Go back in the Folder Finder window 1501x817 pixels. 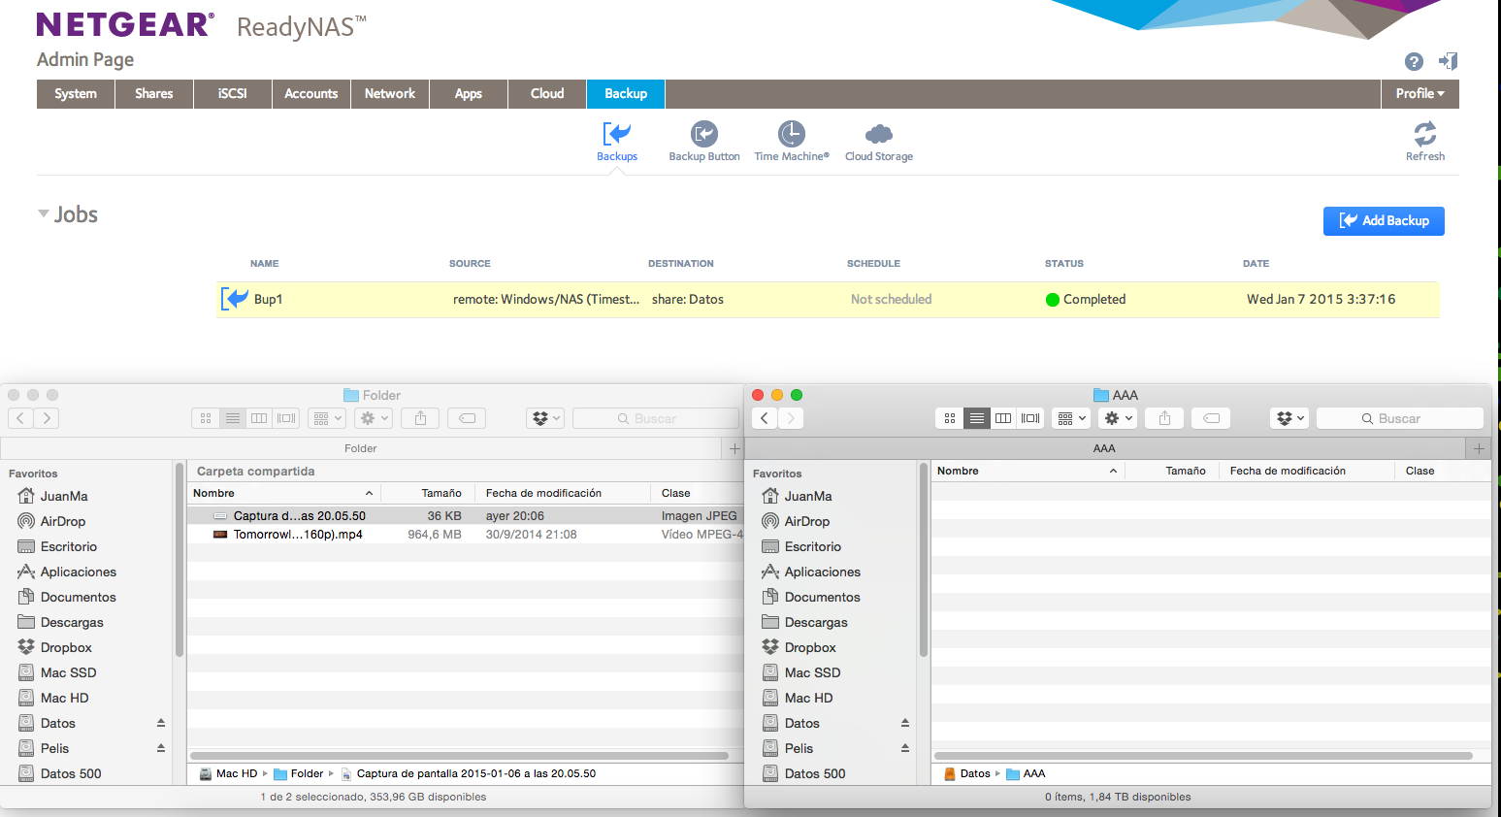(x=20, y=418)
